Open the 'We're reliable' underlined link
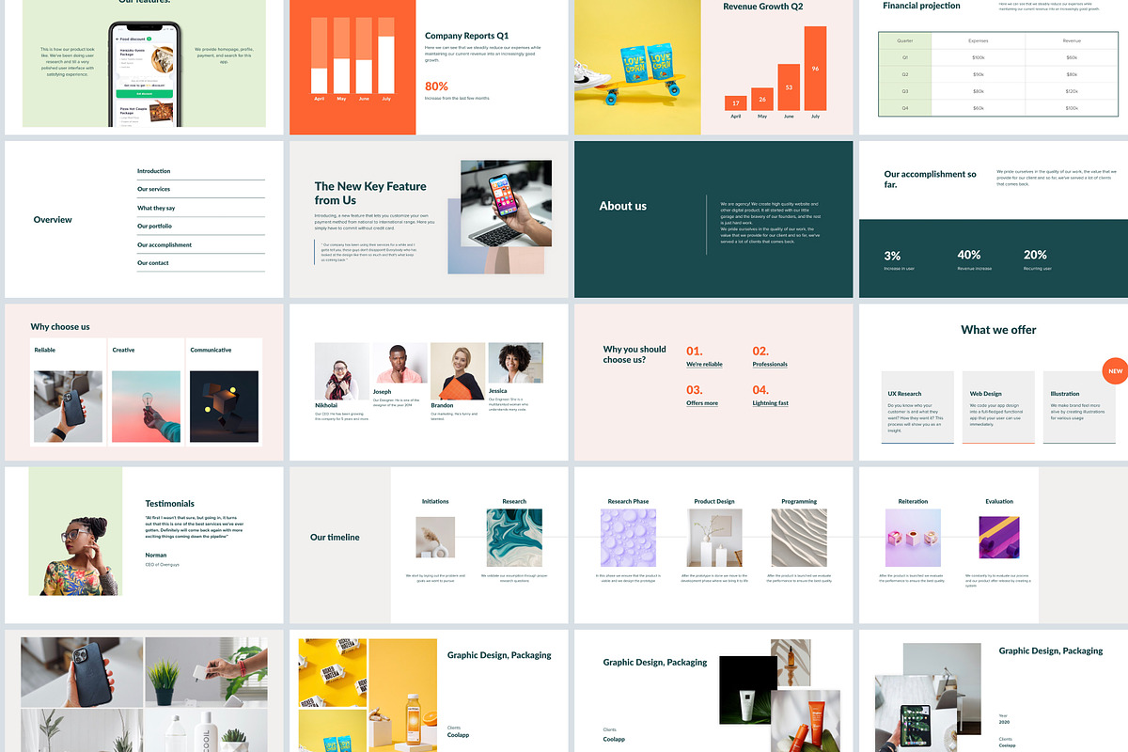 pos(704,364)
